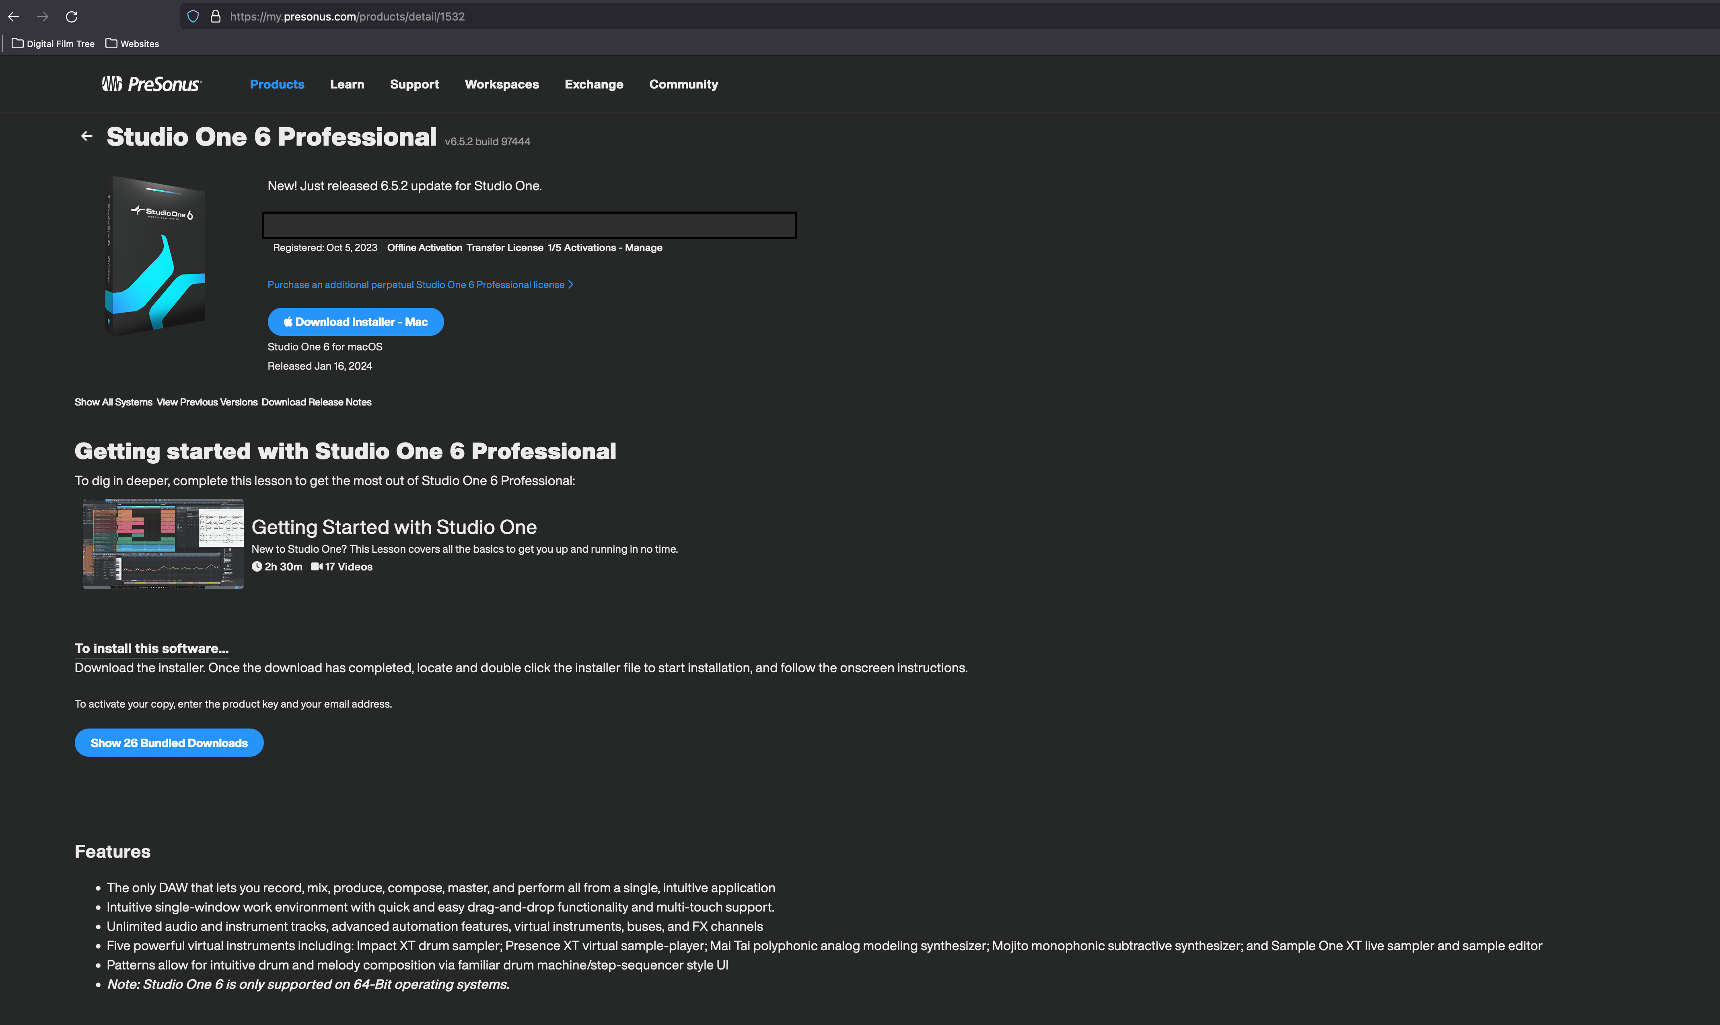Viewport: 1720px width, 1025px height.
Task: Click Show 26 Bundled Downloads button
Action: click(x=169, y=743)
